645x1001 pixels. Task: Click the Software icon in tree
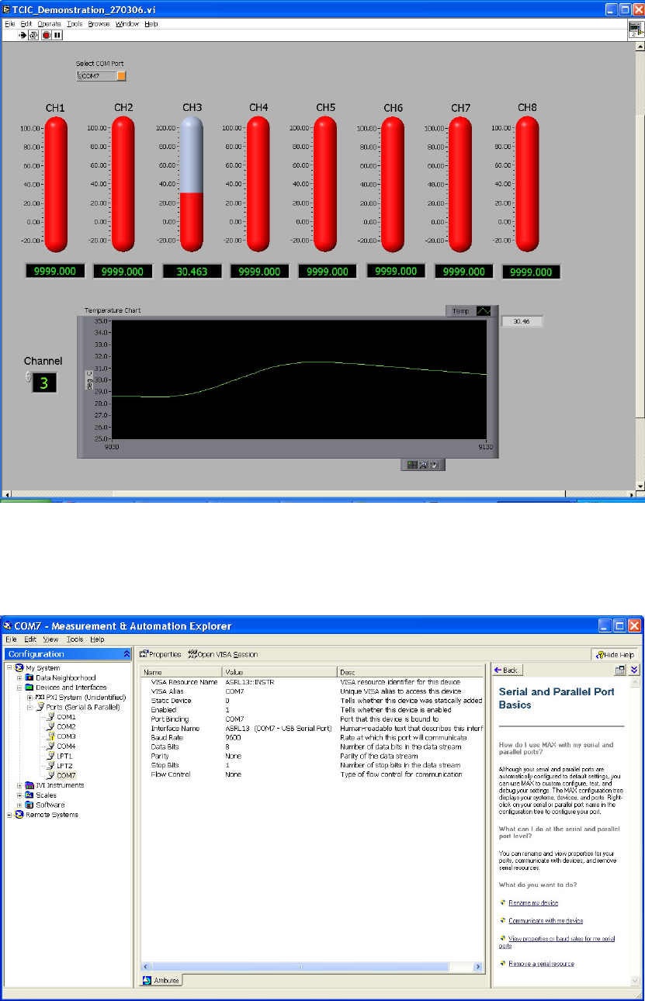(x=29, y=805)
